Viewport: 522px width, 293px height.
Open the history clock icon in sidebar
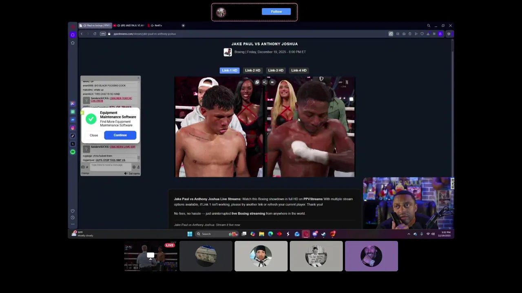click(x=73, y=217)
